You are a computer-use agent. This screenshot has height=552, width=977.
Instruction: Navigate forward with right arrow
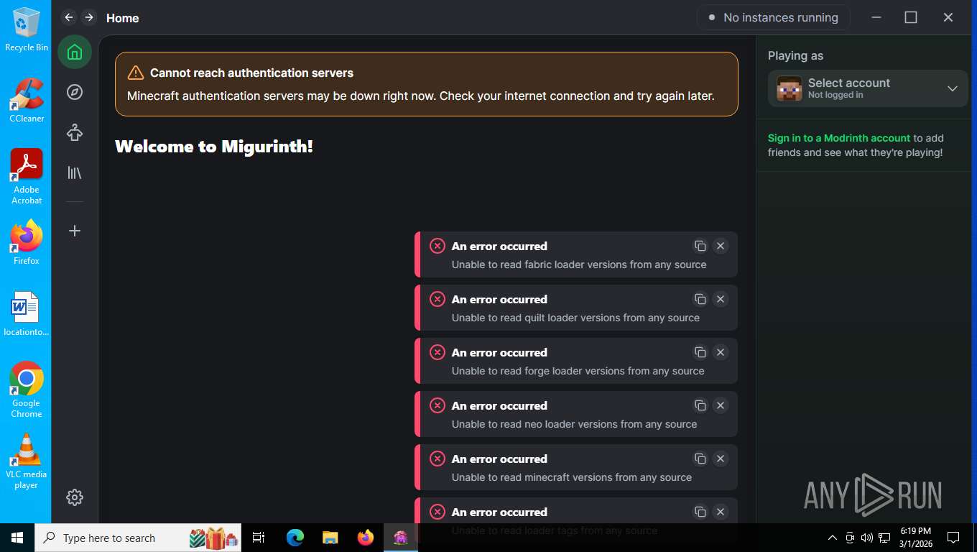pos(89,17)
